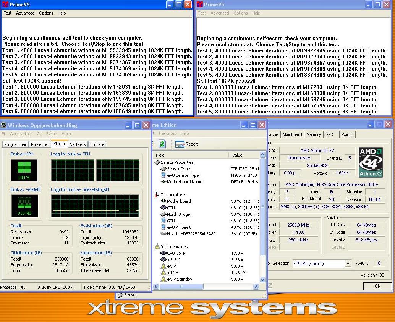Screen dimensions: 395x322
Task: Select the GPU Sensor Type row icon
Action: point(164,175)
